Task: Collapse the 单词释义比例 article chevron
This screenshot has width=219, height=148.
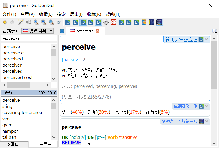Action: point(207,106)
